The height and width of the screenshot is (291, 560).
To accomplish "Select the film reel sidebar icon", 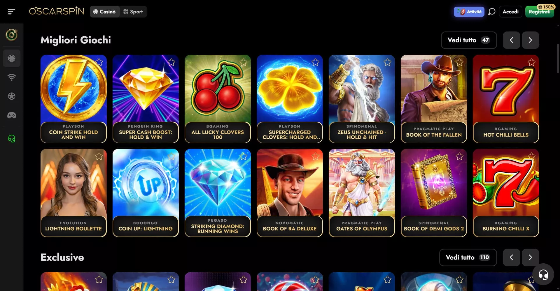I will click(x=12, y=96).
